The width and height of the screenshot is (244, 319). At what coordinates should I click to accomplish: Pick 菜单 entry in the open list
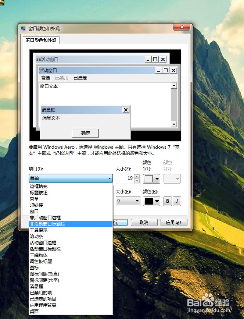(71, 199)
